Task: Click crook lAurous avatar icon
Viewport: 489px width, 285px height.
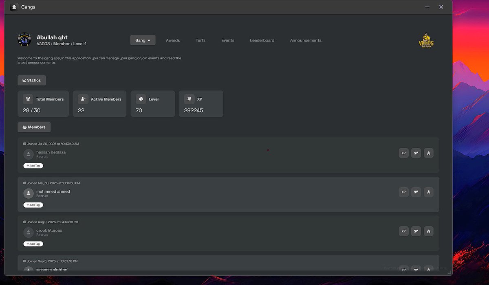Action: (29, 232)
